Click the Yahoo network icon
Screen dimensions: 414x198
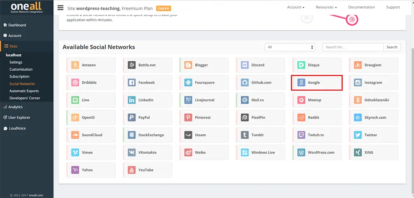click(x=75, y=170)
